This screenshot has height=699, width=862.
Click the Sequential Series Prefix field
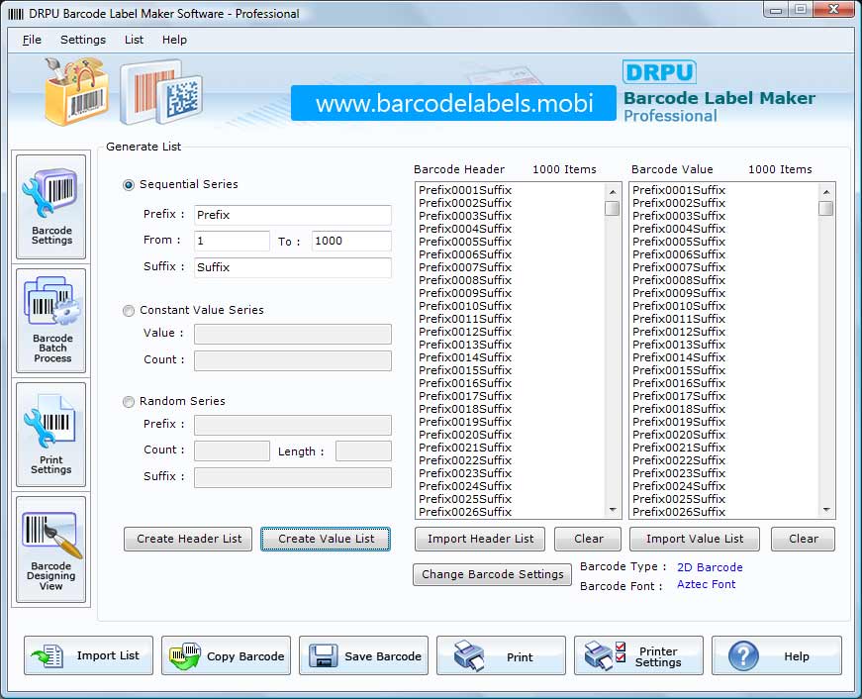pos(293,215)
